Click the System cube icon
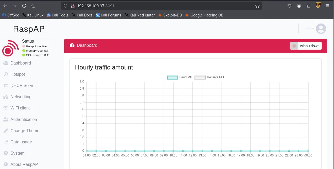This screenshot has width=334, height=169. click(6, 153)
